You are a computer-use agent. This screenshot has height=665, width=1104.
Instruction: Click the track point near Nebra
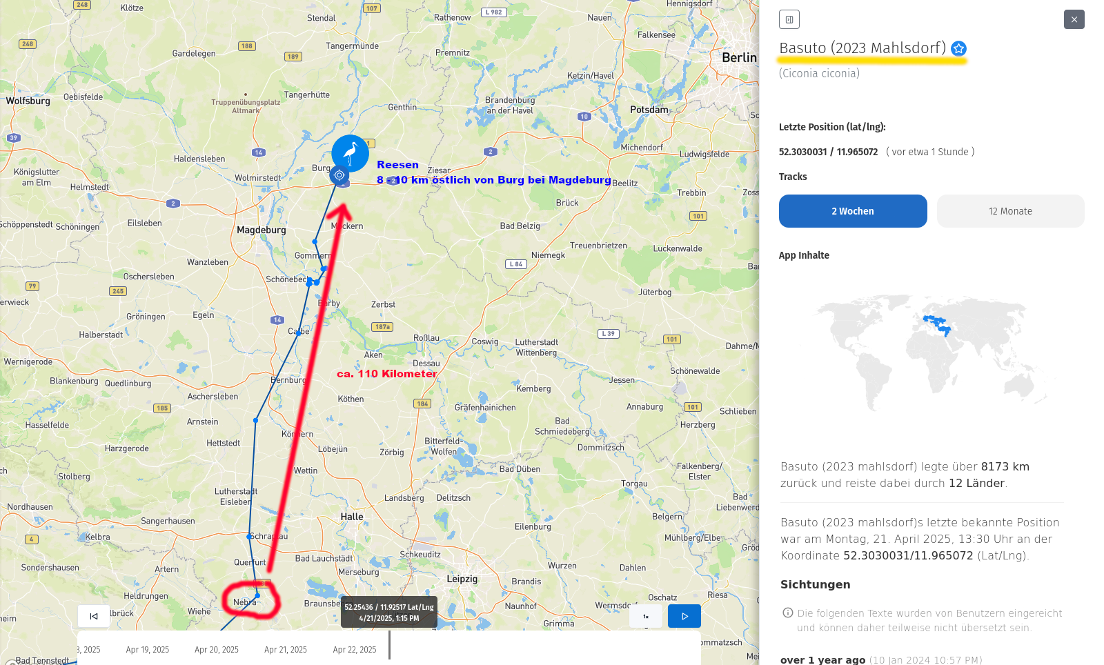click(x=257, y=595)
